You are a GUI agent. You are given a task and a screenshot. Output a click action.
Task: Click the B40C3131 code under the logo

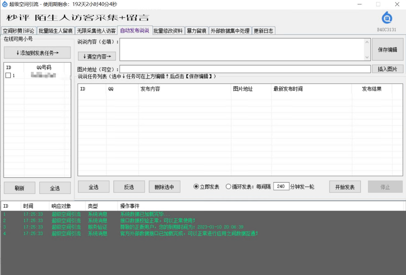(x=387, y=30)
